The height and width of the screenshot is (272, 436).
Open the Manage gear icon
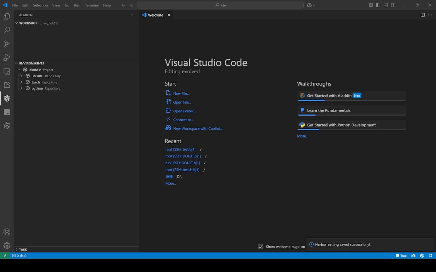pos(7,246)
